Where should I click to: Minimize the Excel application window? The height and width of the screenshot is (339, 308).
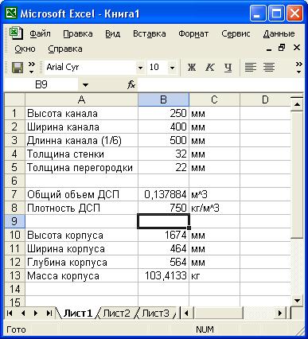(x=258, y=14)
